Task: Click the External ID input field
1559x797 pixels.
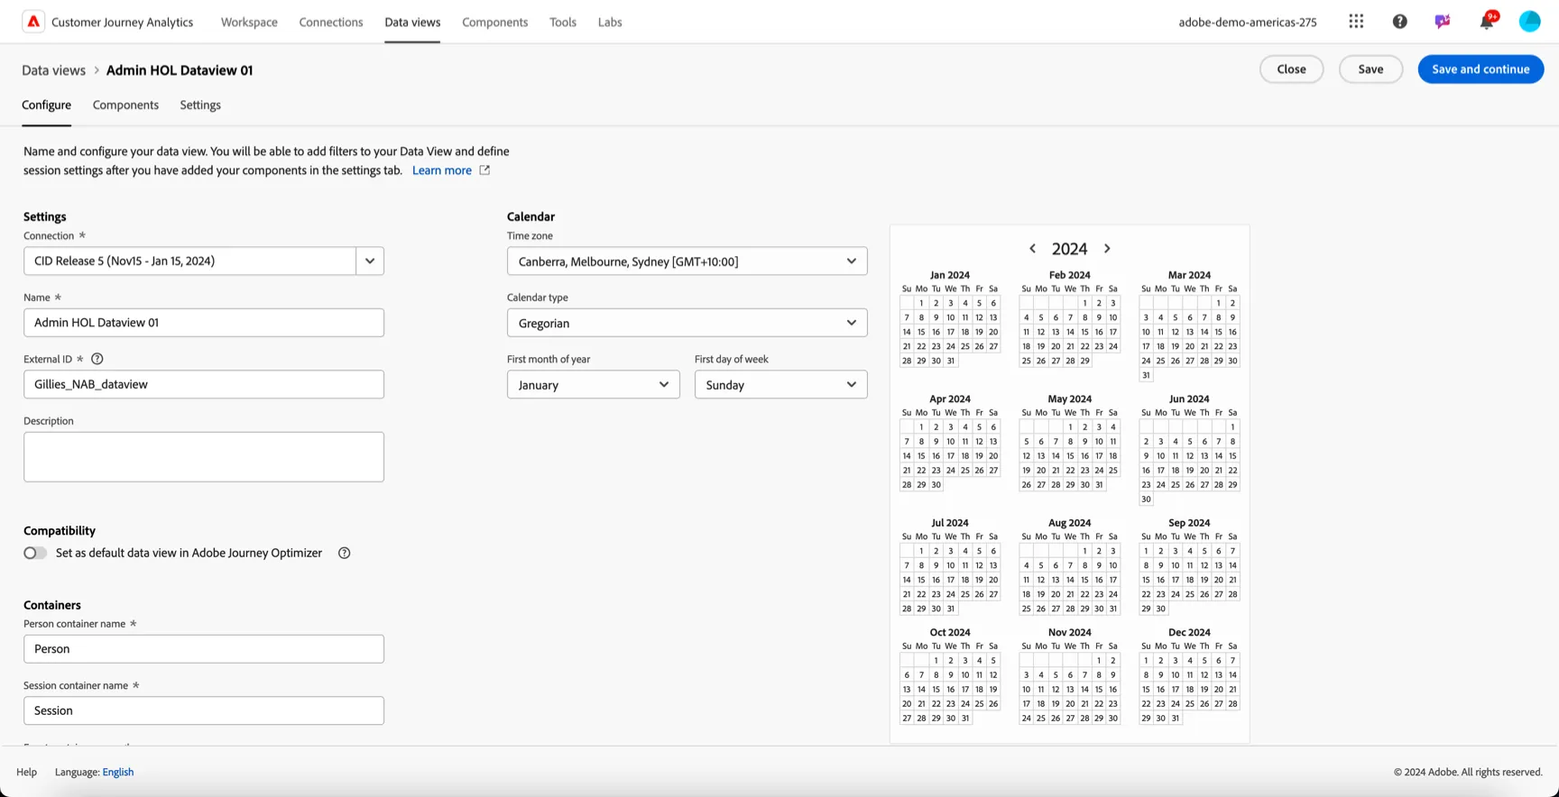Action: click(x=204, y=385)
